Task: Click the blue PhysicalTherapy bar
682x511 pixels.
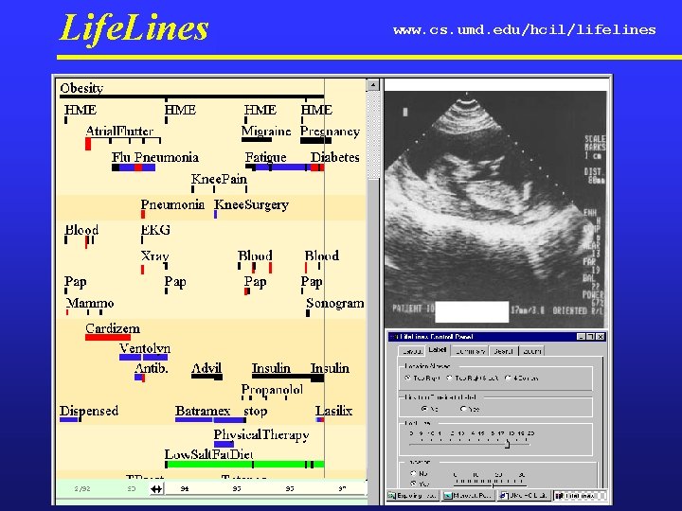Action: [224, 444]
